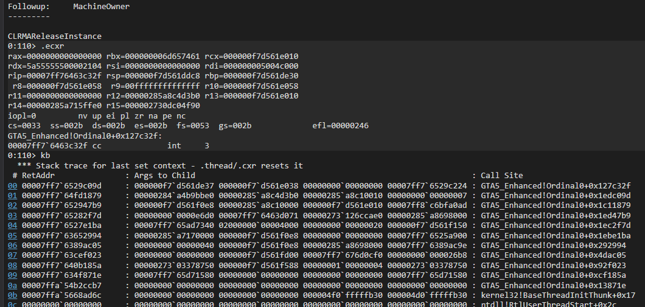645x307 pixels.
Task: Click the 'kb' command text
Action: tap(45, 156)
